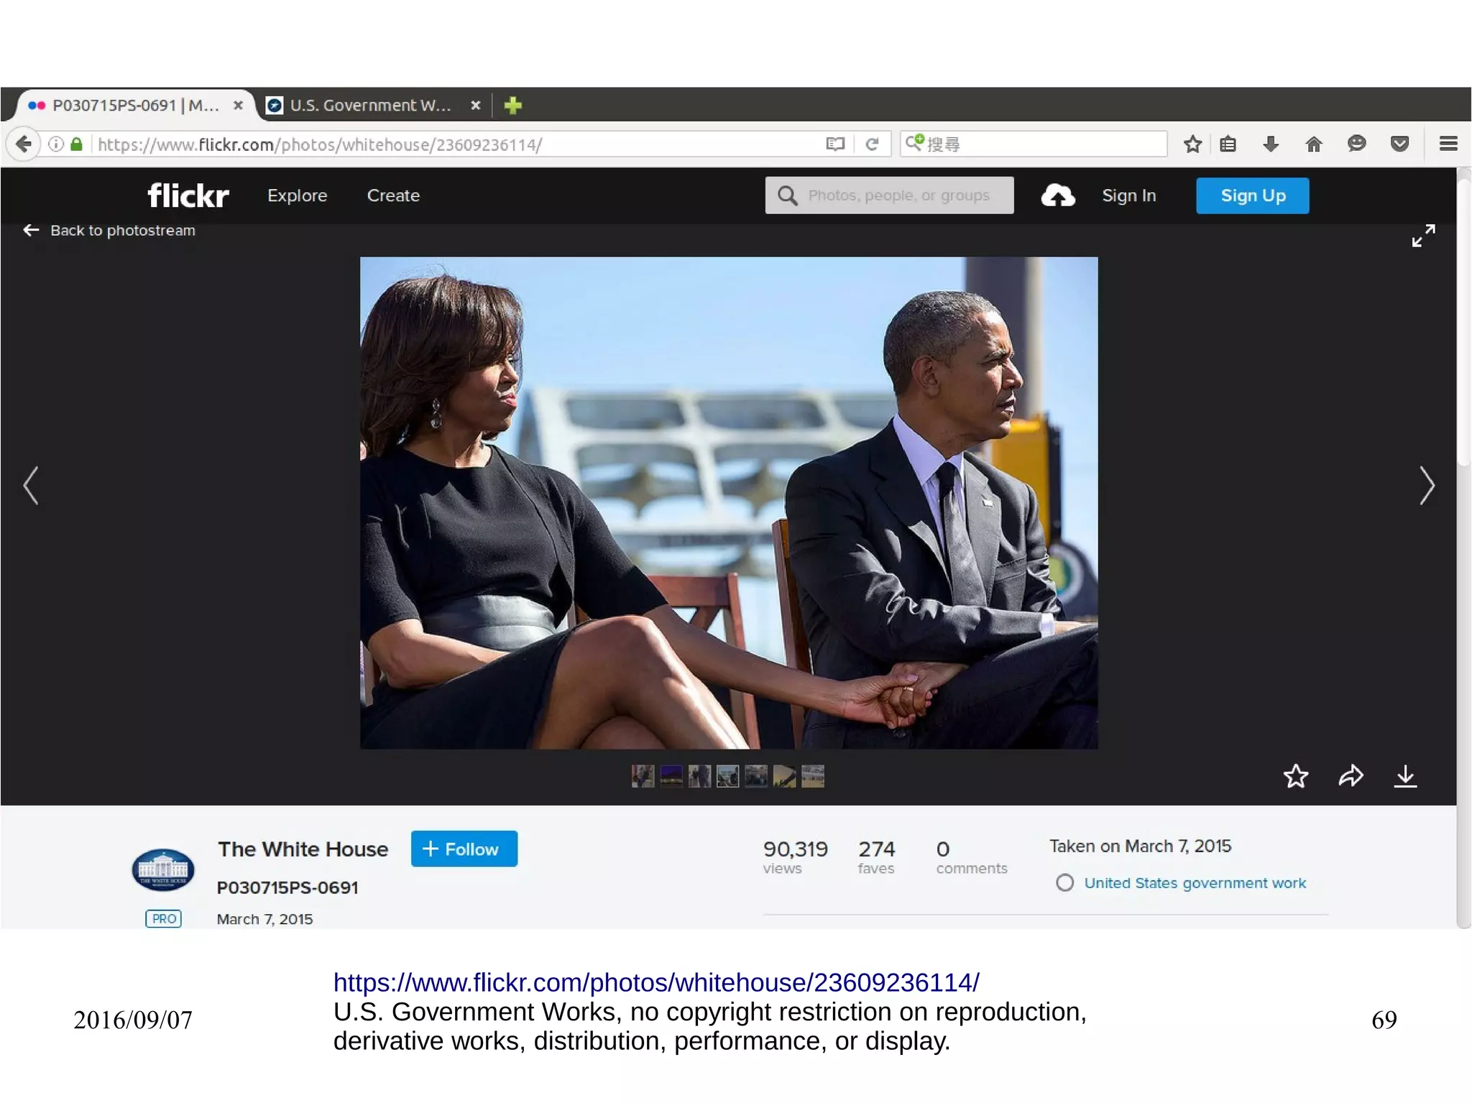Open the Explore menu
Viewport: 1472px width, 1103px height.
tap(297, 195)
